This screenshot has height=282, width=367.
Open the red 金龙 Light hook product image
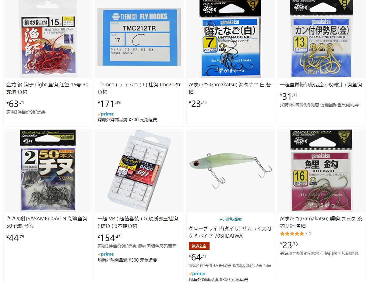pos(48,39)
